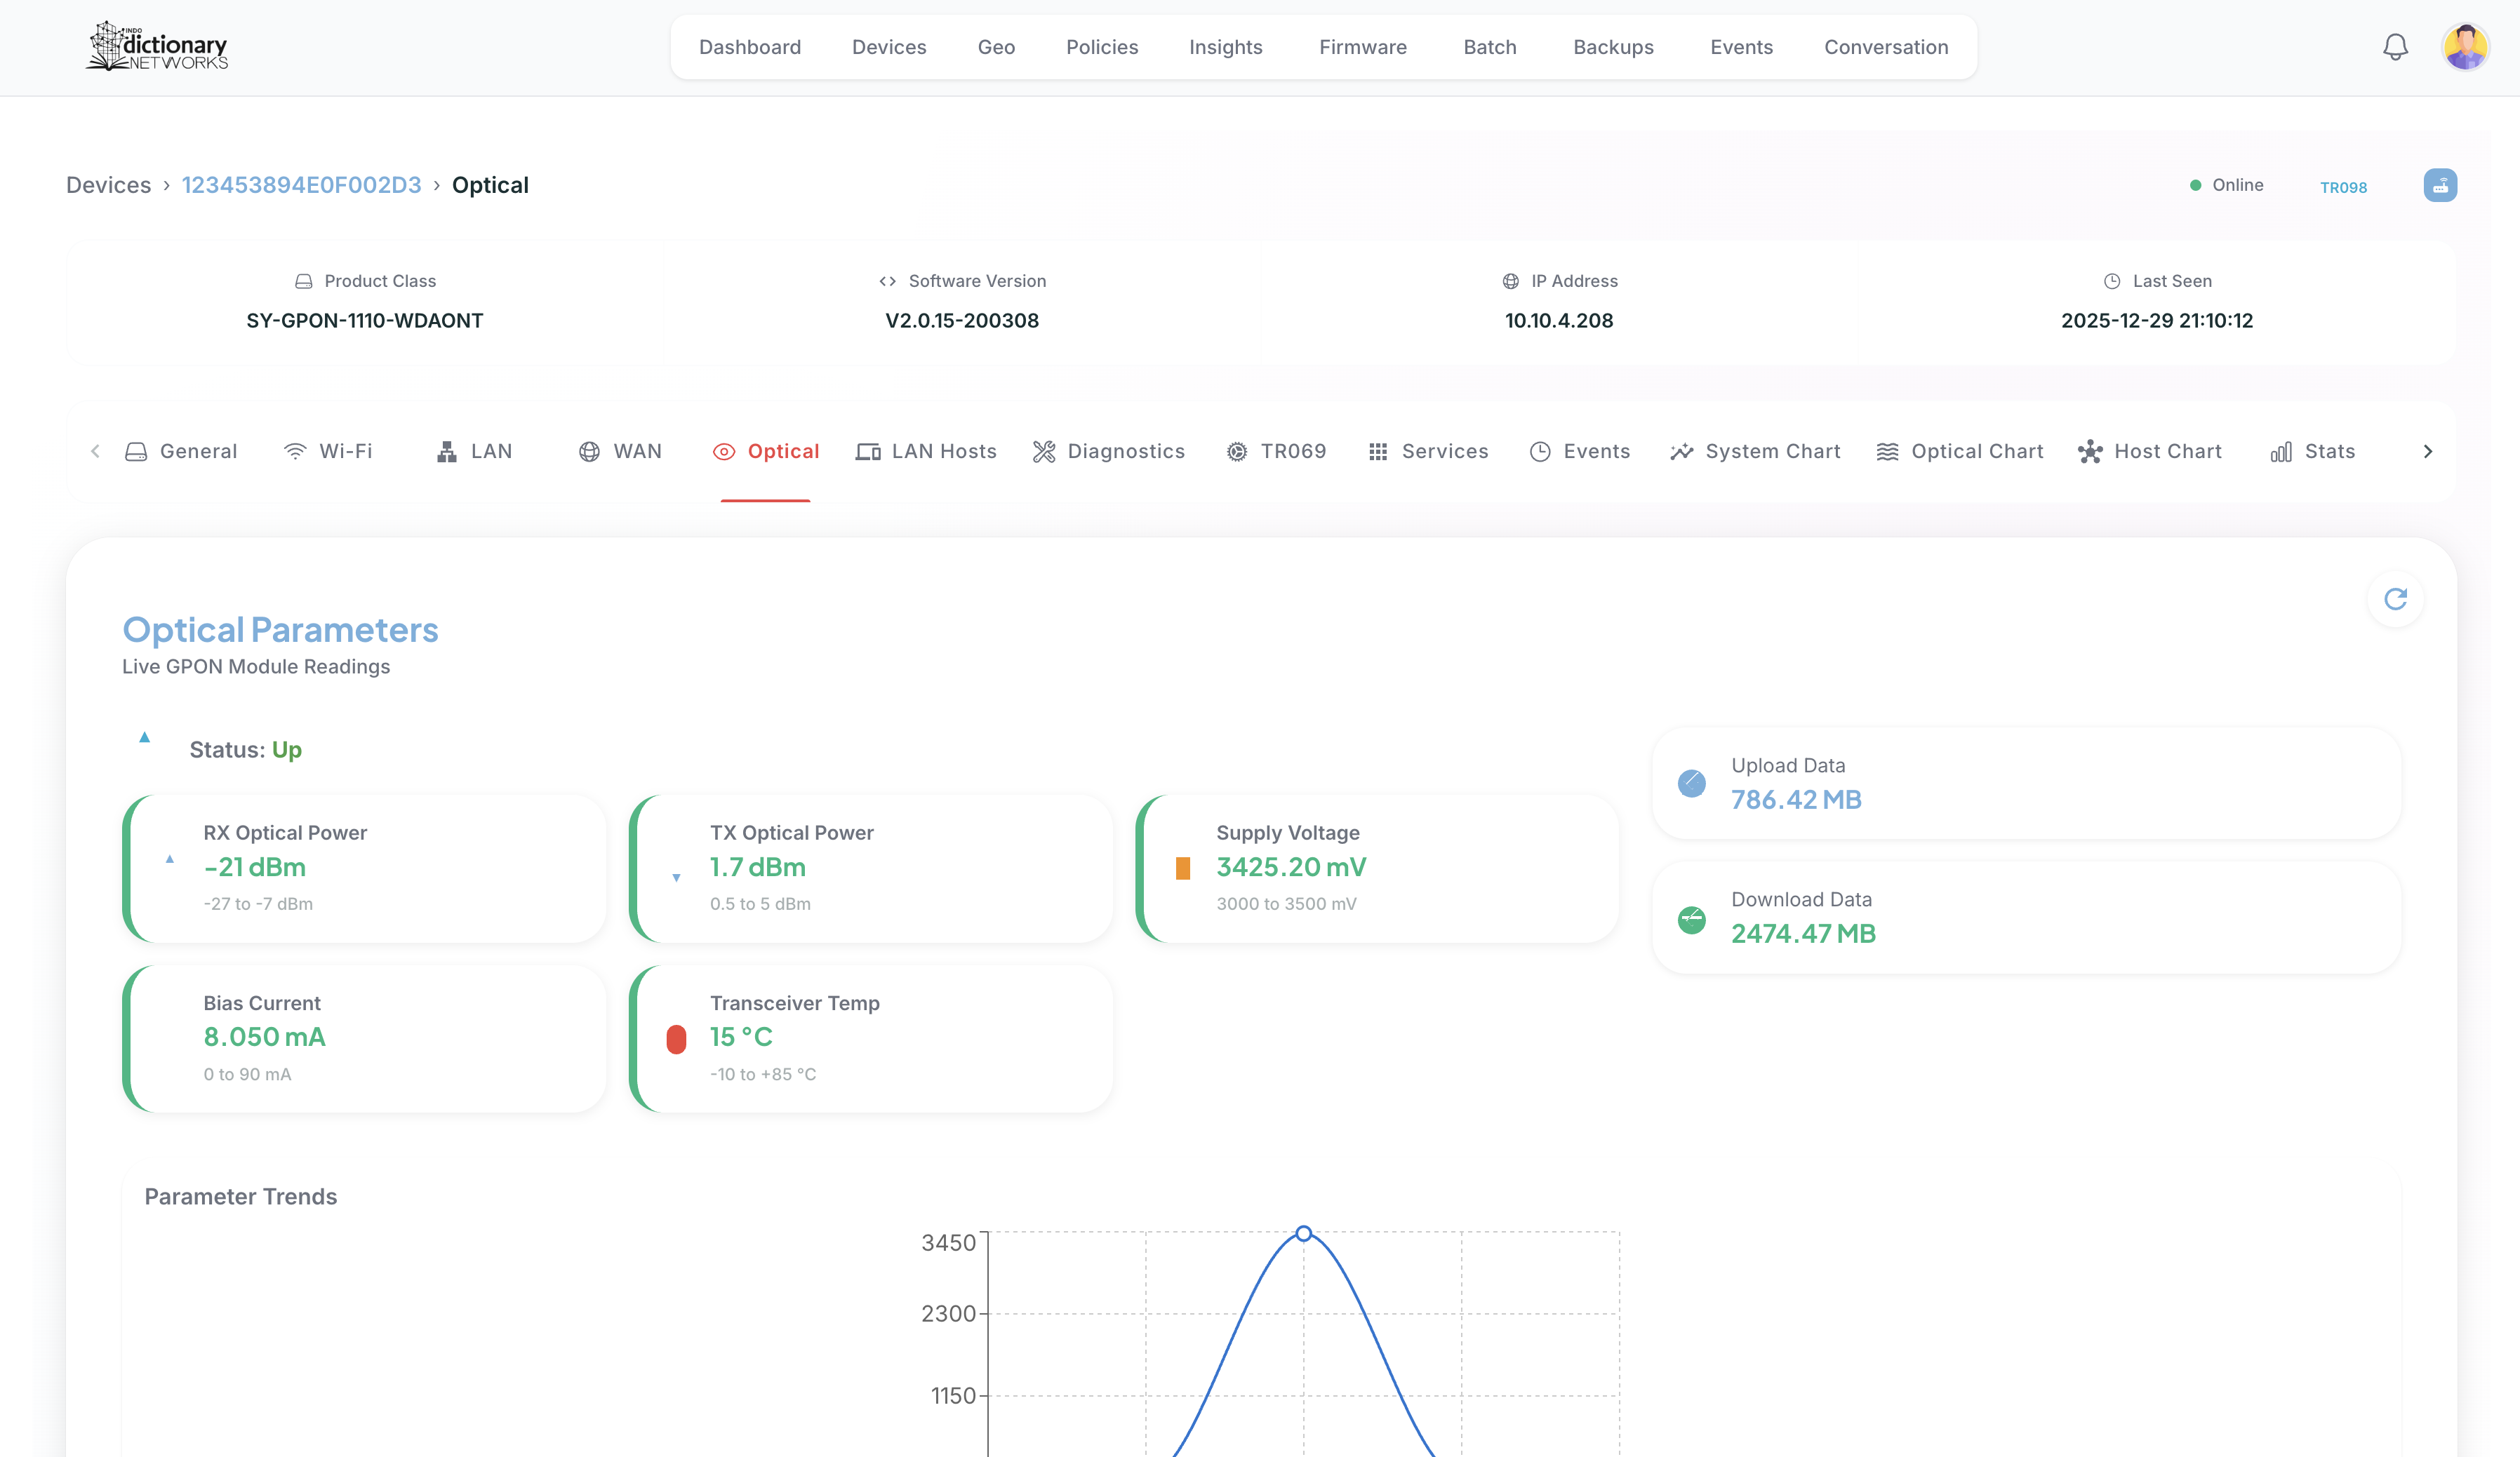
Task: Refresh the optical parameters
Action: pos(2395,598)
